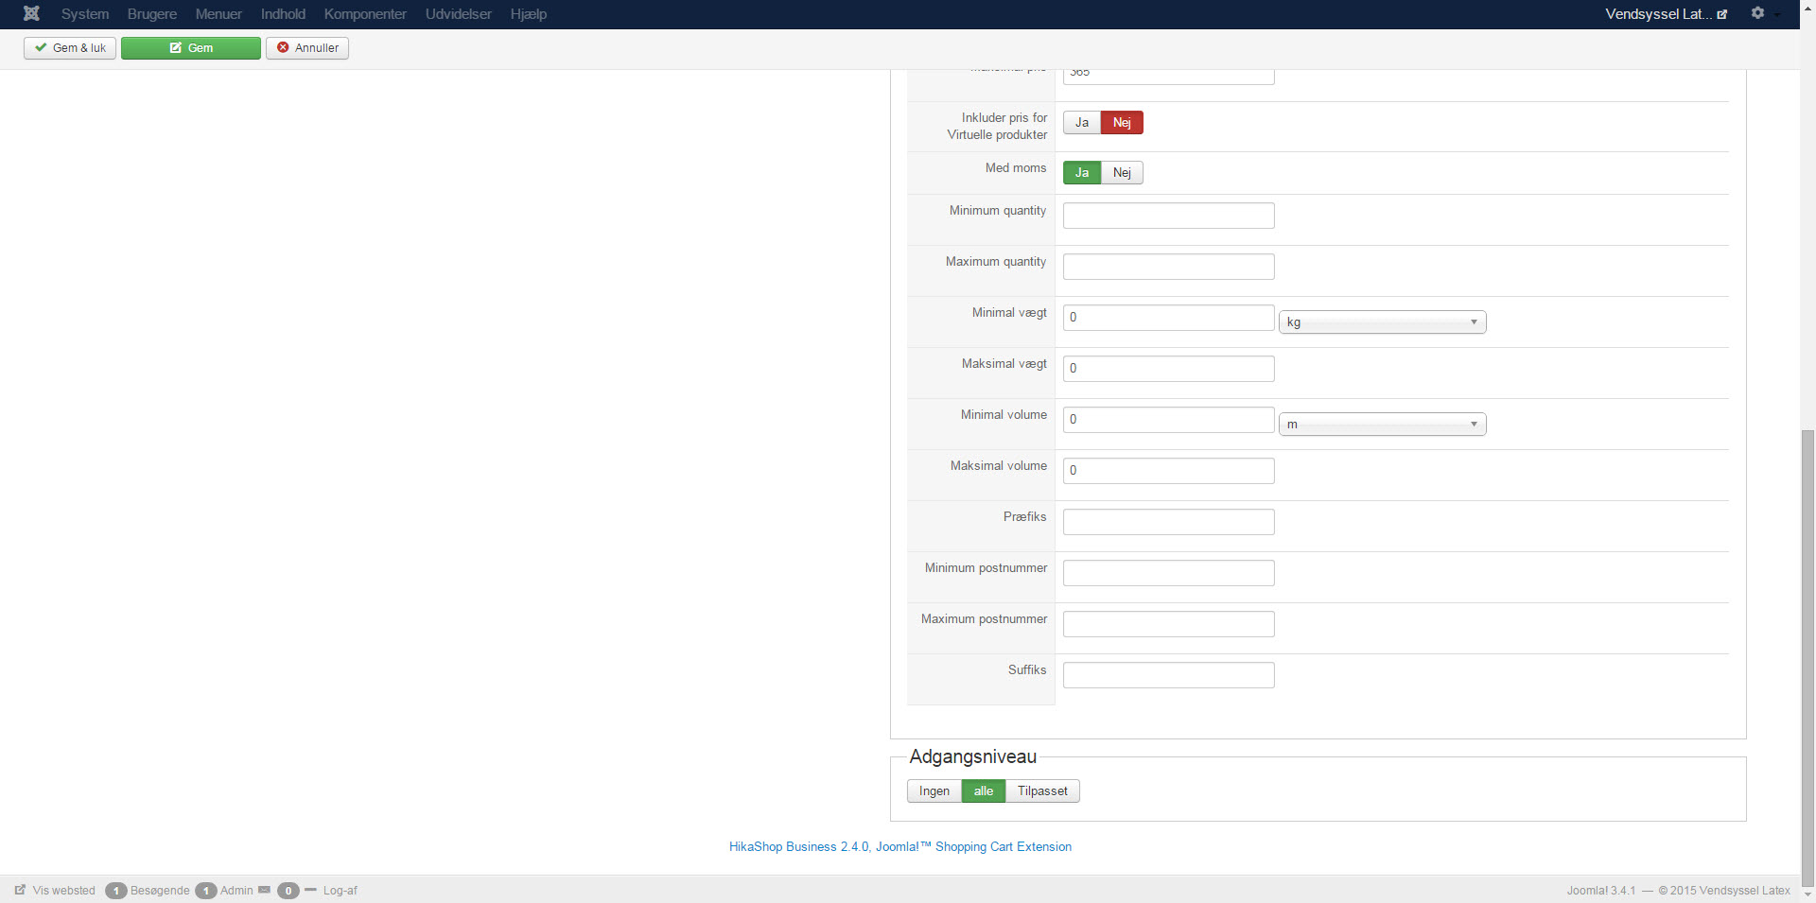Focus the Suffiks input field

tap(1169, 675)
